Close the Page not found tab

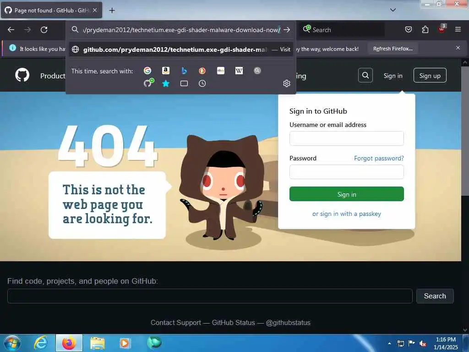[94, 10]
